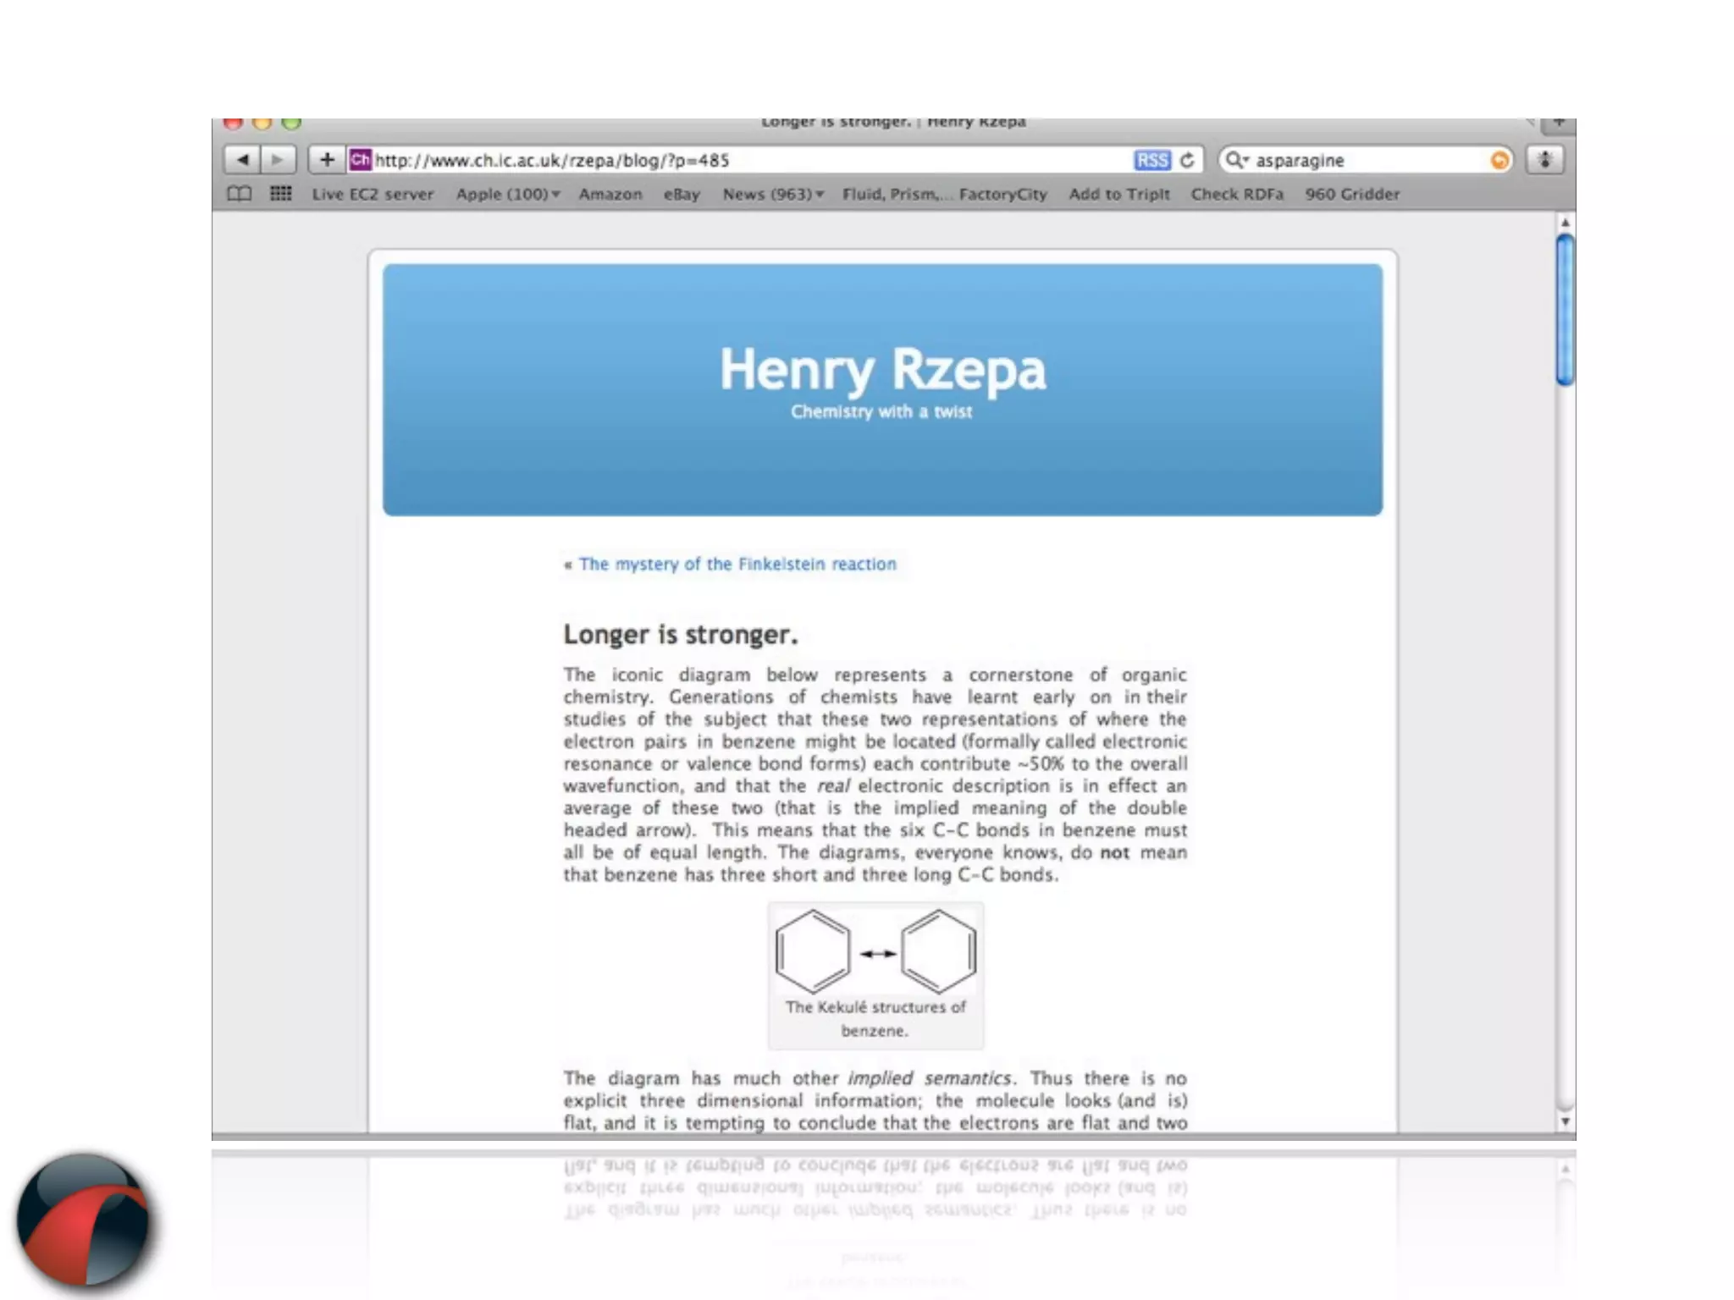Expand the Apple (100) bookmarks folder

tap(508, 195)
